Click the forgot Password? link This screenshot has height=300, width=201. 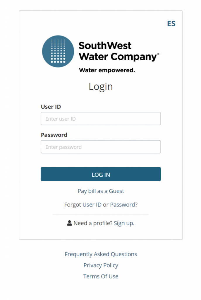(124, 205)
